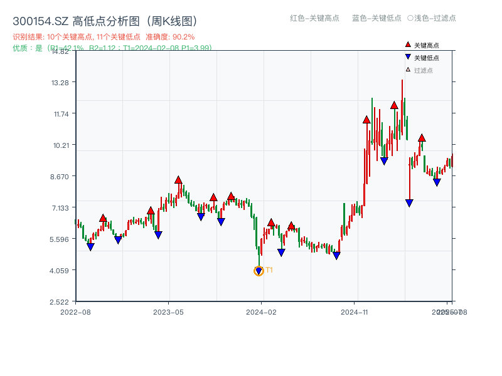
Task: Click the 2024-02 x-axis label
Action: click(x=261, y=312)
